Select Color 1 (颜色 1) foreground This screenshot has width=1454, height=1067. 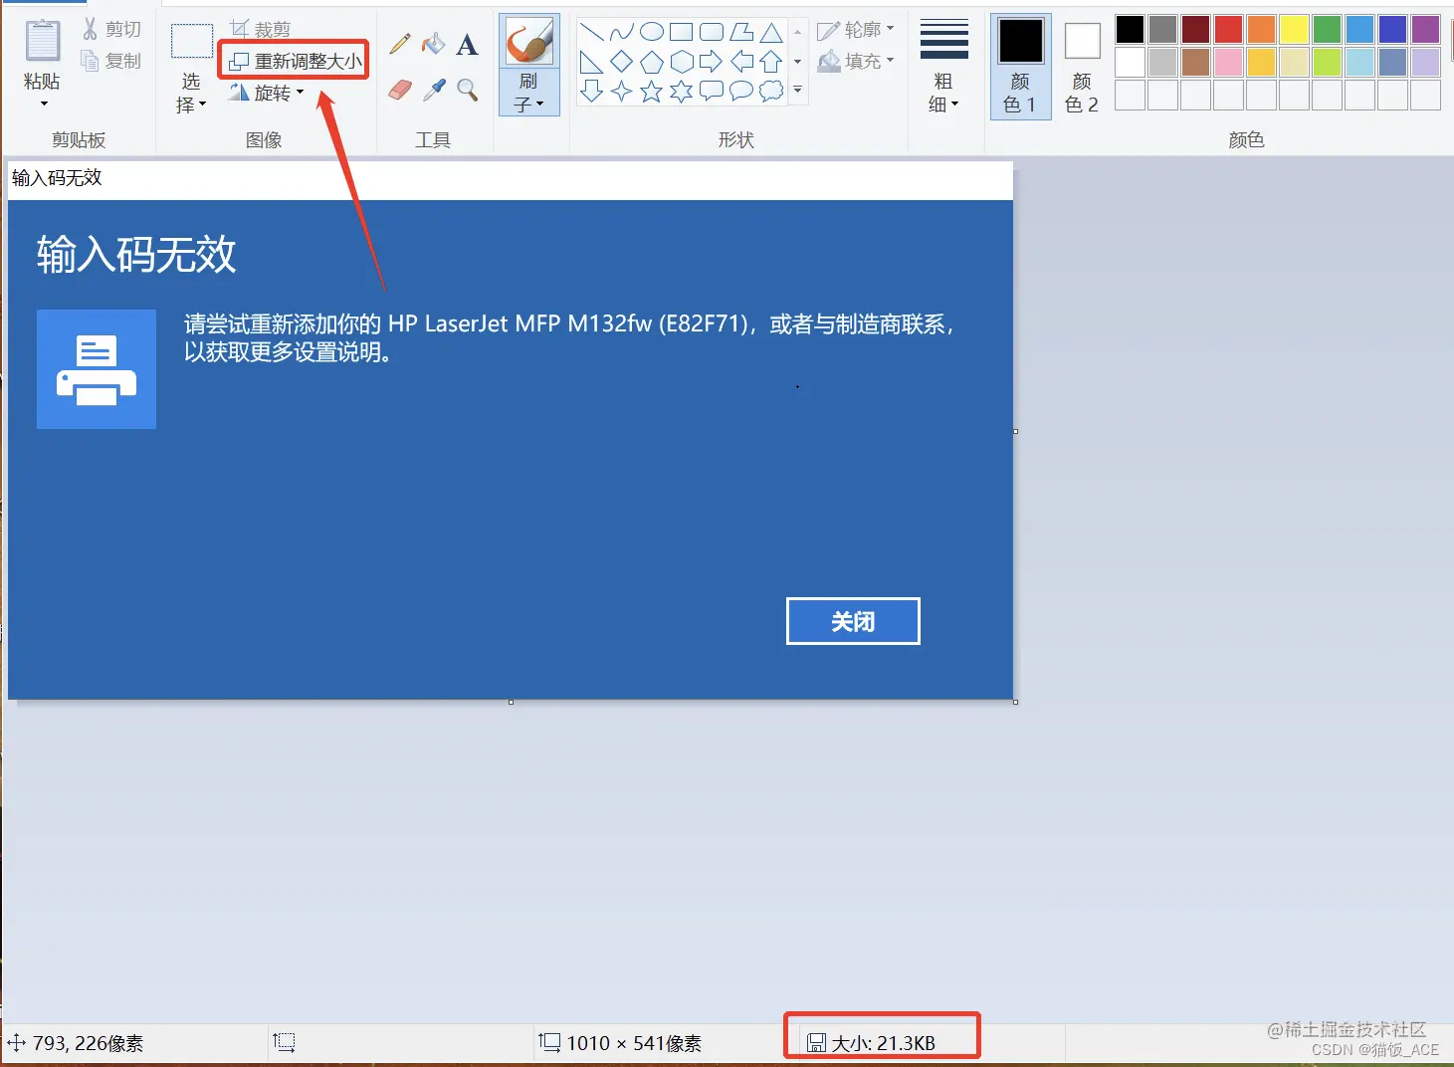tap(1020, 68)
